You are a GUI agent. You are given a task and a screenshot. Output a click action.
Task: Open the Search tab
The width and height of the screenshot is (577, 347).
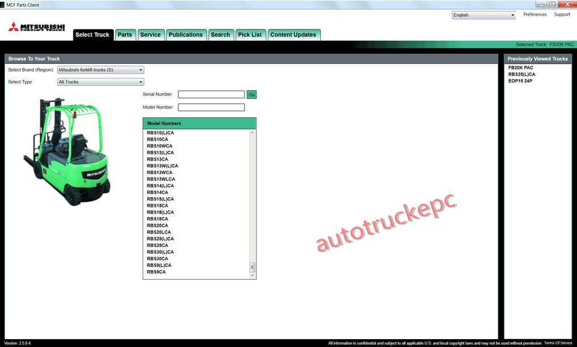[221, 34]
